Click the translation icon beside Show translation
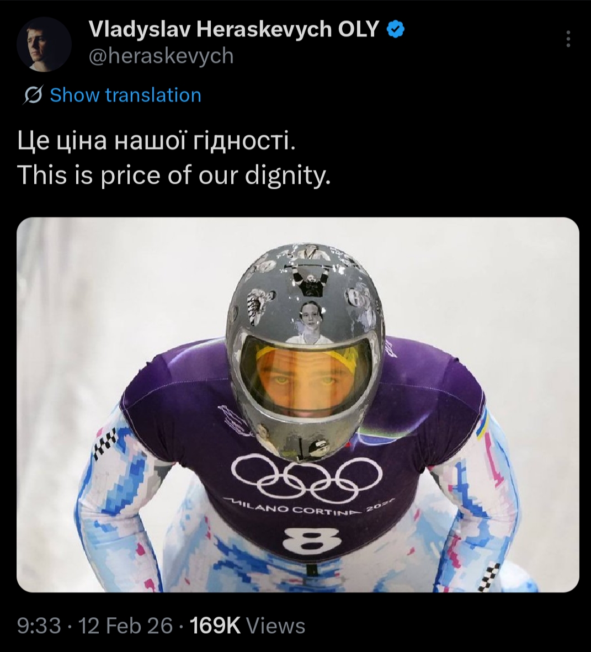 33,95
